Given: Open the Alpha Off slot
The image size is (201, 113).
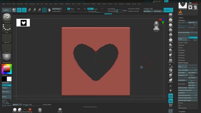Looking at the screenshot, I should click(x=7, y=38).
